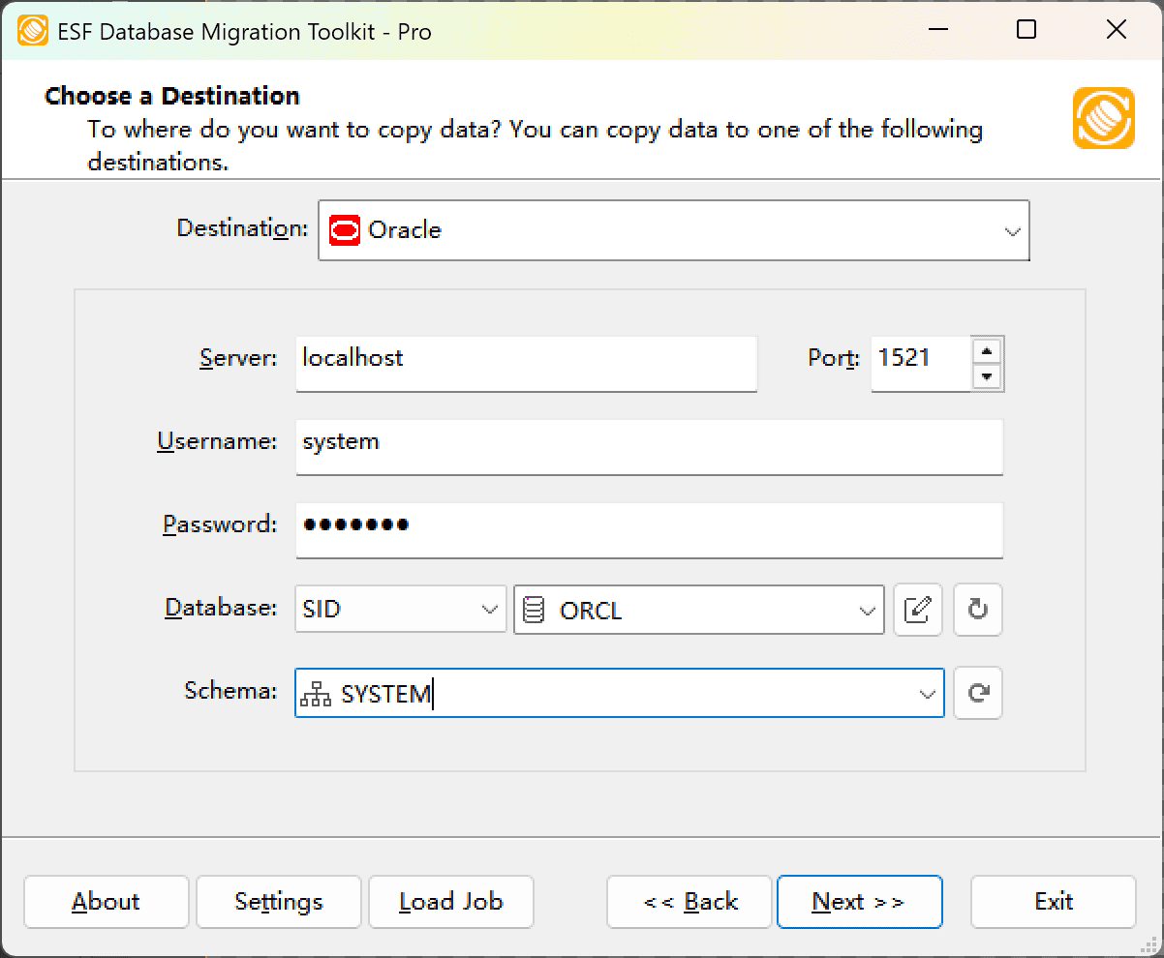Decrease the Port number
The width and height of the screenshot is (1164, 958).
pos(987,375)
